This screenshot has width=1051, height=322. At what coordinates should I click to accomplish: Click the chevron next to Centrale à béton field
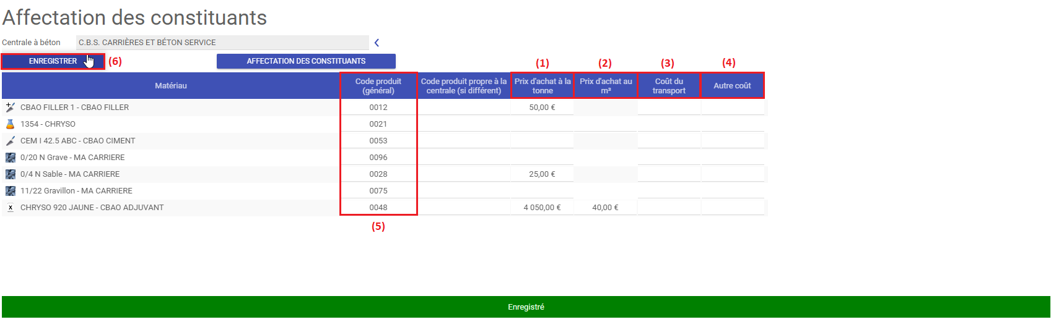(x=377, y=43)
